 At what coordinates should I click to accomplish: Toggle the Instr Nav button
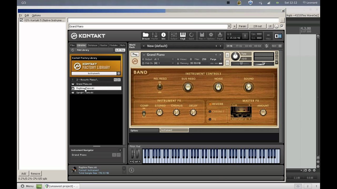click(120, 50)
